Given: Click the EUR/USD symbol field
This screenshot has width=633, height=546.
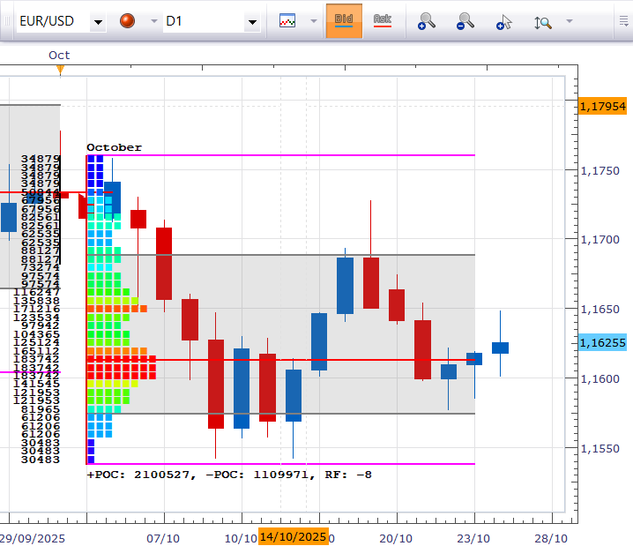Looking at the screenshot, I should click(53, 21).
